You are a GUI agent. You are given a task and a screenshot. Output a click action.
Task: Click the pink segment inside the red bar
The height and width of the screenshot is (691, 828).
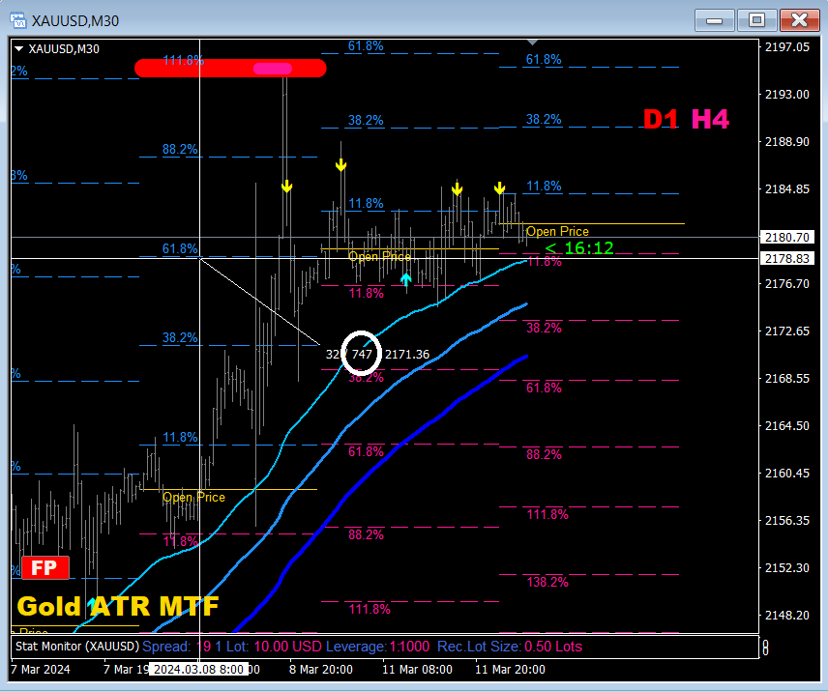(x=273, y=69)
